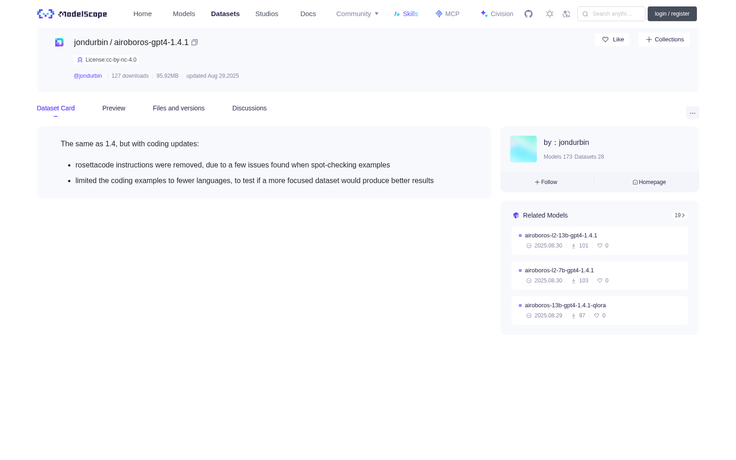Image resolution: width=736 pixels, height=460 pixels.
Task: Switch to the Preview tab
Action: click(x=114, y=108)
